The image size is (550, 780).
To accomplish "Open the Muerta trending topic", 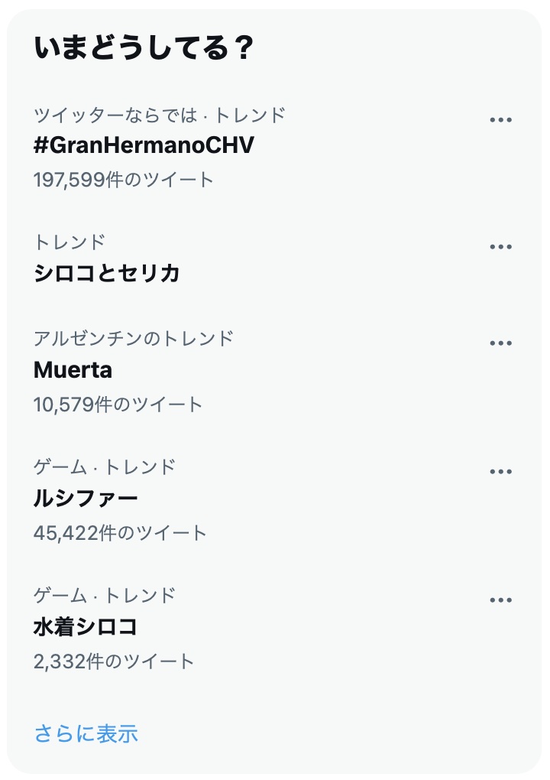I will pyautogui.click(x=73, y=370).
